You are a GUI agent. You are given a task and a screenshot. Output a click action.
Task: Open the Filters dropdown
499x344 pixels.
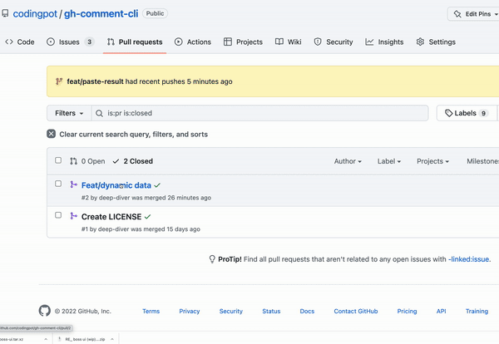pyautogui.click(x=69, y=113)
